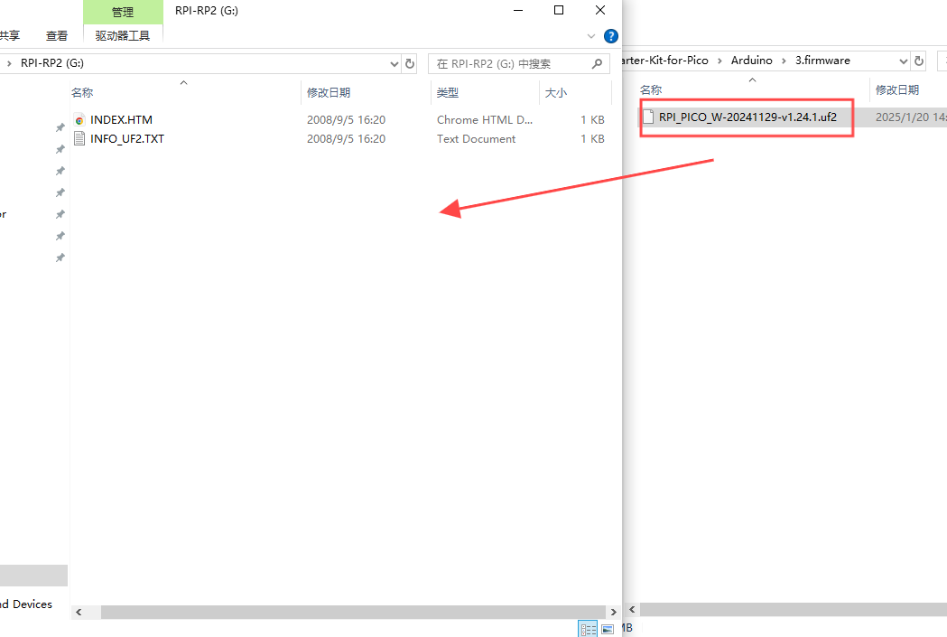Open the 驱动器工具 ribbon tab
947x637 pixels.
[123, 35]
